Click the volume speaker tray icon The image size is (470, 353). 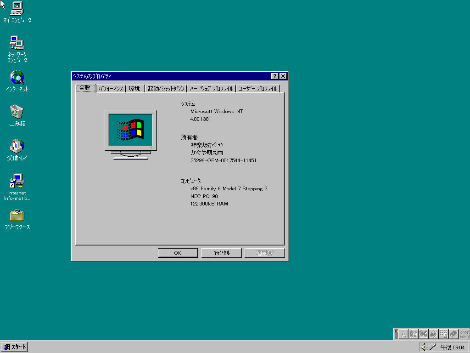tap(423, 347)
